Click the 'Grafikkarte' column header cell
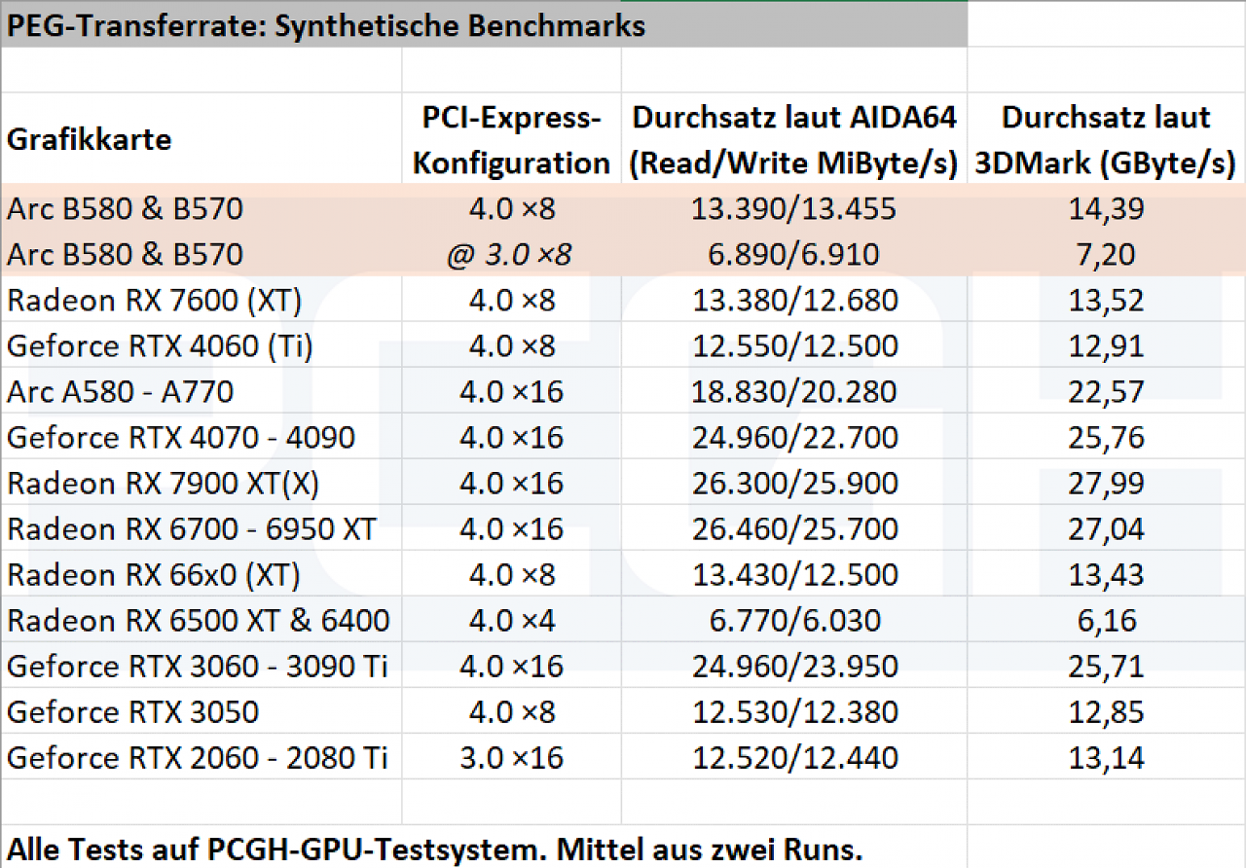This screenshot has height=868, width=1246. [202, 139]
